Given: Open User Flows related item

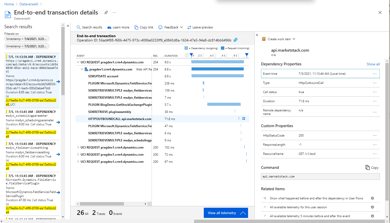Looking at the screenshot, I should tap(316, 198).
